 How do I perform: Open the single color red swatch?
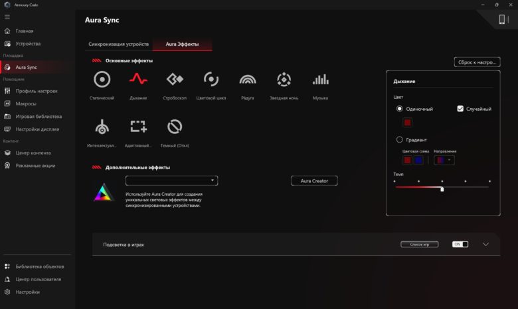pyautogui.click(x=407, y=123)
